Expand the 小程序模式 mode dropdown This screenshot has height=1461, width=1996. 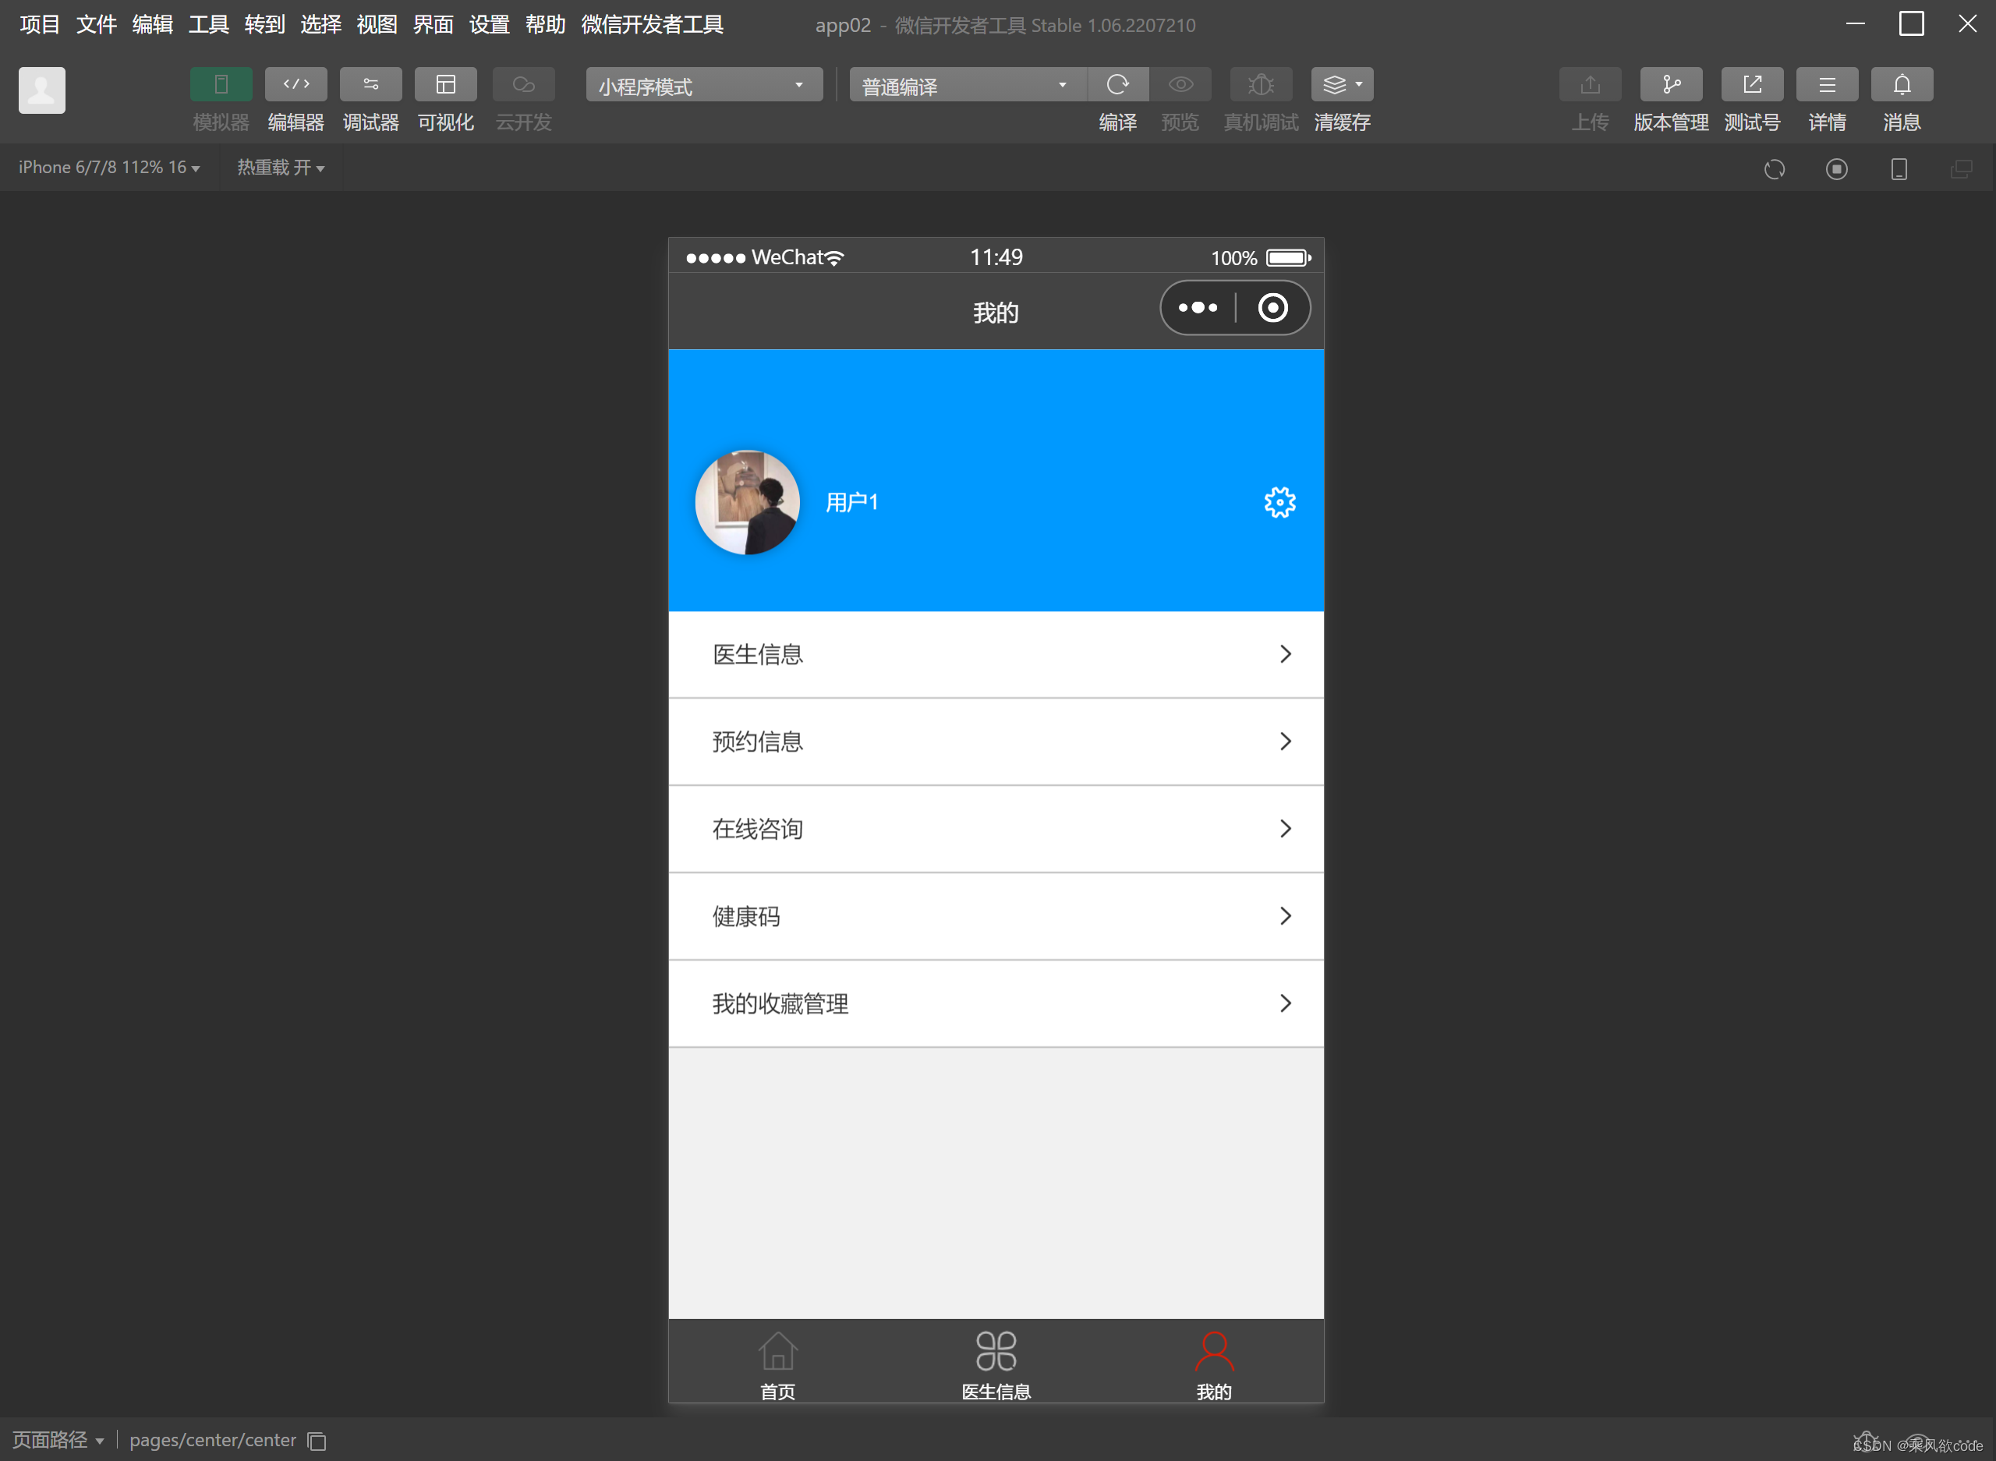click(703, 86)
